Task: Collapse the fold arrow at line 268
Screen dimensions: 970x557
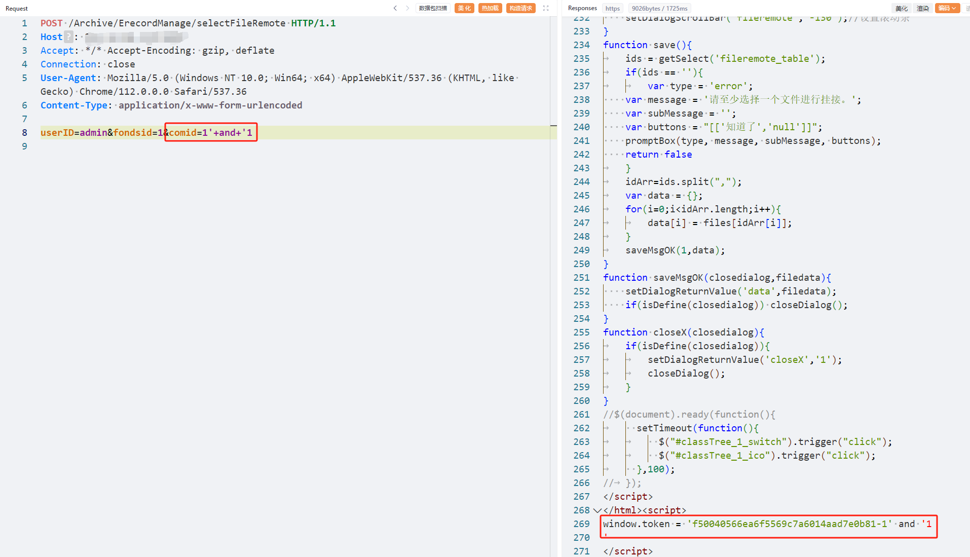Action: click(597, 510)
